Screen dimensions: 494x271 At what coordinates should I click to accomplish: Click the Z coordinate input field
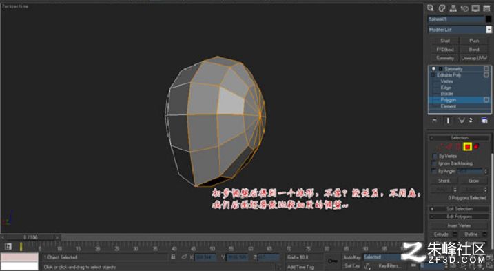point(269,257)
